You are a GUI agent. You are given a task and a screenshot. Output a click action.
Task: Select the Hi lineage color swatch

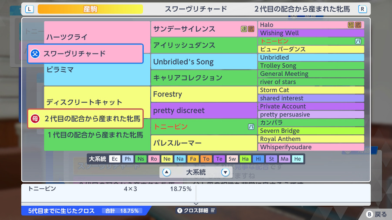click(258, 159)
